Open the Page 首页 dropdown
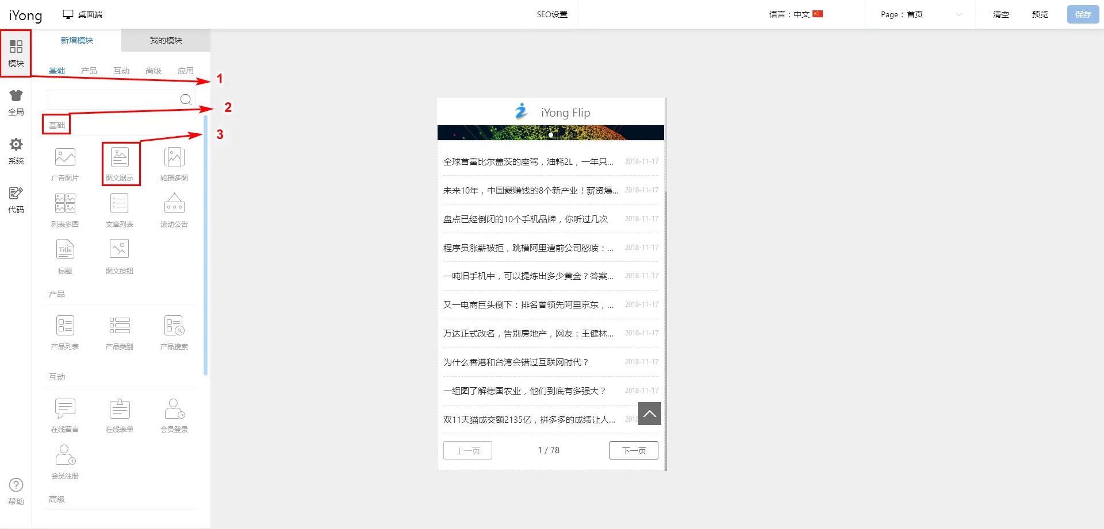This screenshot has width=1104, height=529. (920, 14)
